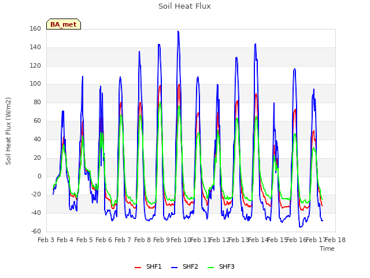
Task: Click the 100 y-axis tick label
Action: (x=35, y=83)
